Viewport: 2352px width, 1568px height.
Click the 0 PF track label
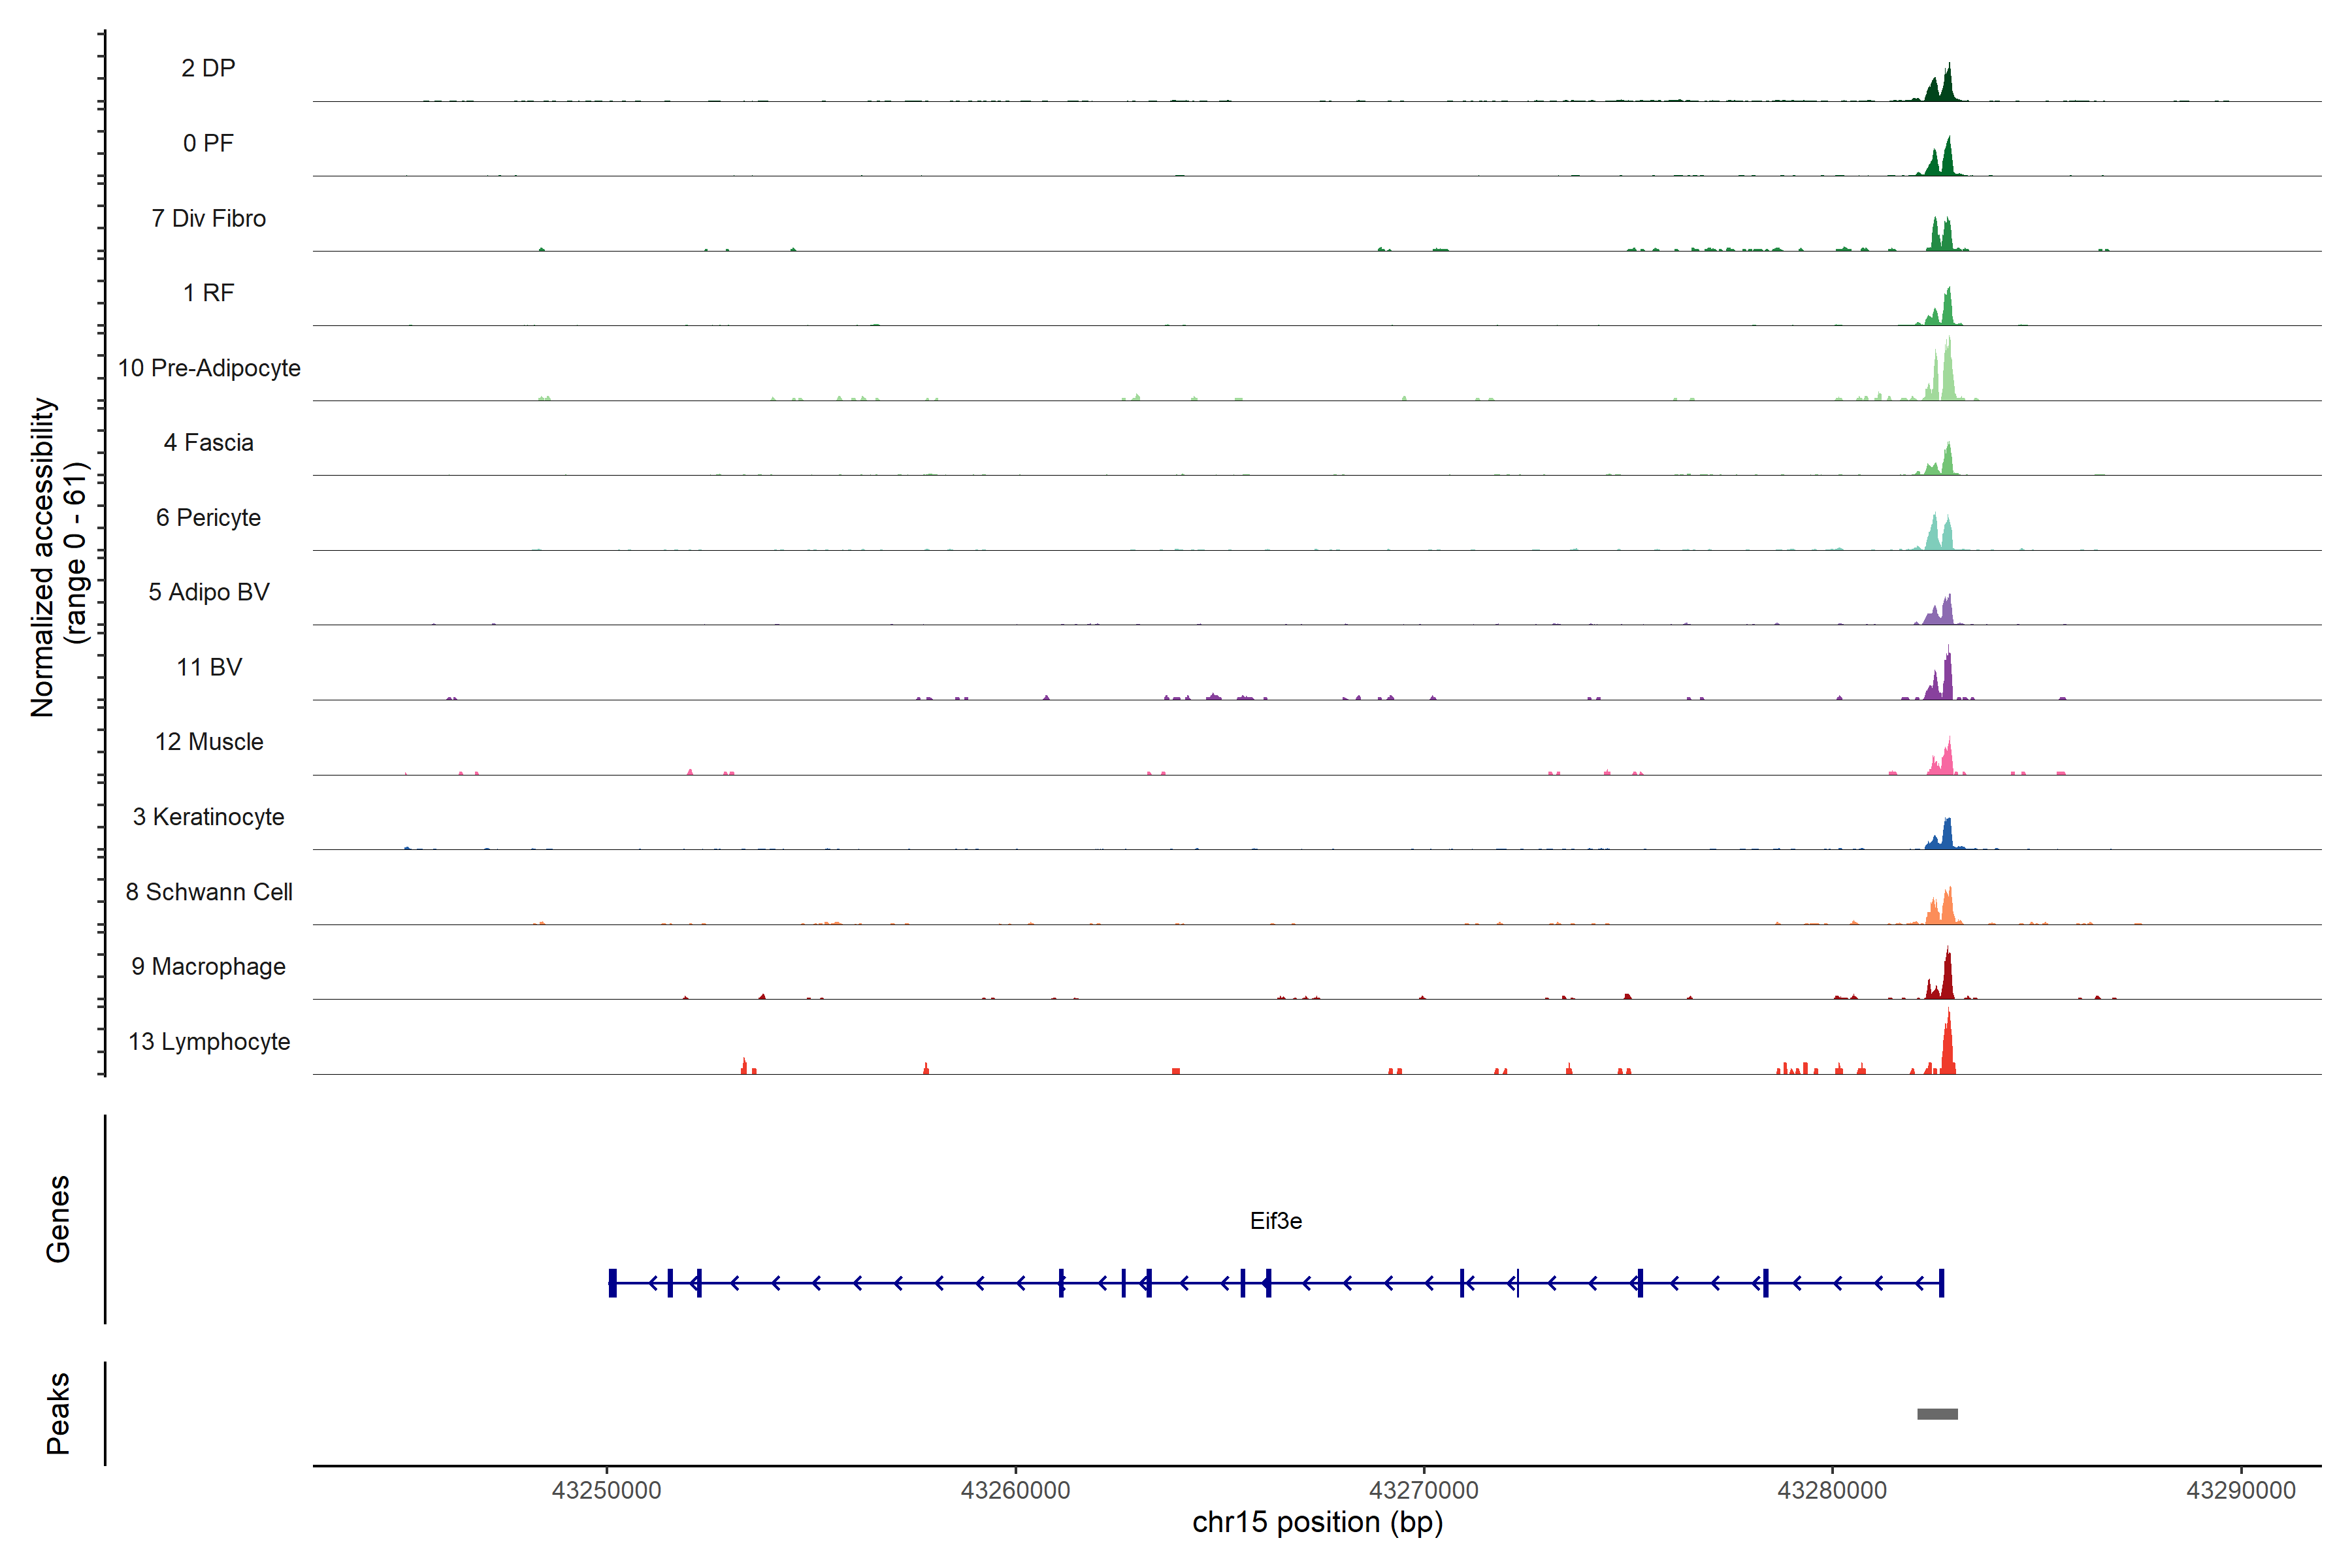click(208, 143)
